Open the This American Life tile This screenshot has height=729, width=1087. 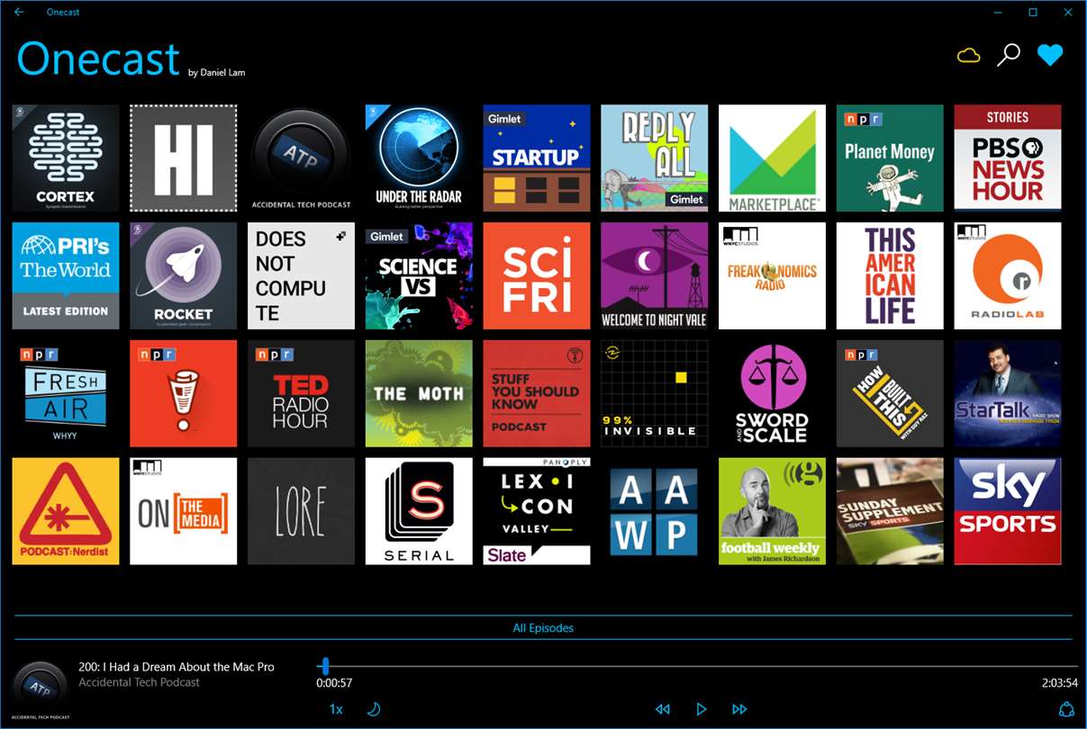890,276
